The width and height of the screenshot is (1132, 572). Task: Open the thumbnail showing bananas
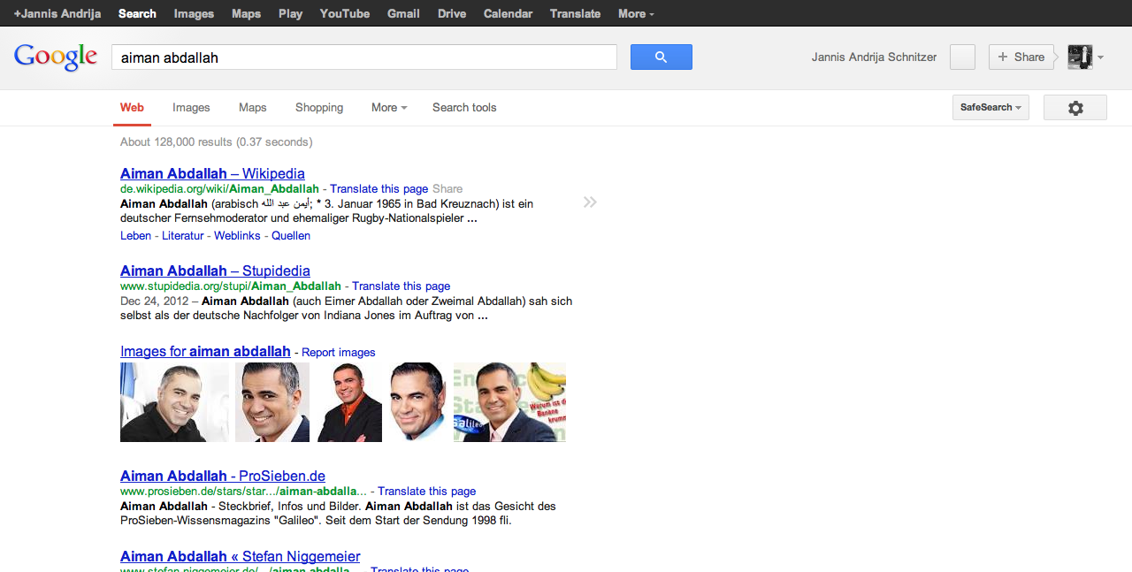coord(509,402)
